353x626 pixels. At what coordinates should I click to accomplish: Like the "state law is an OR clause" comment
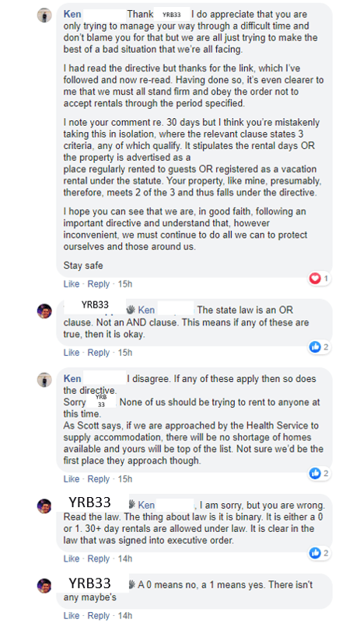72,353
